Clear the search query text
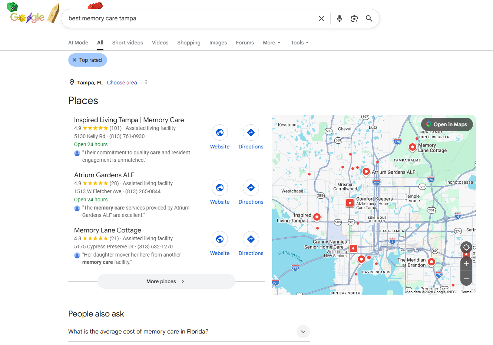 321,19
